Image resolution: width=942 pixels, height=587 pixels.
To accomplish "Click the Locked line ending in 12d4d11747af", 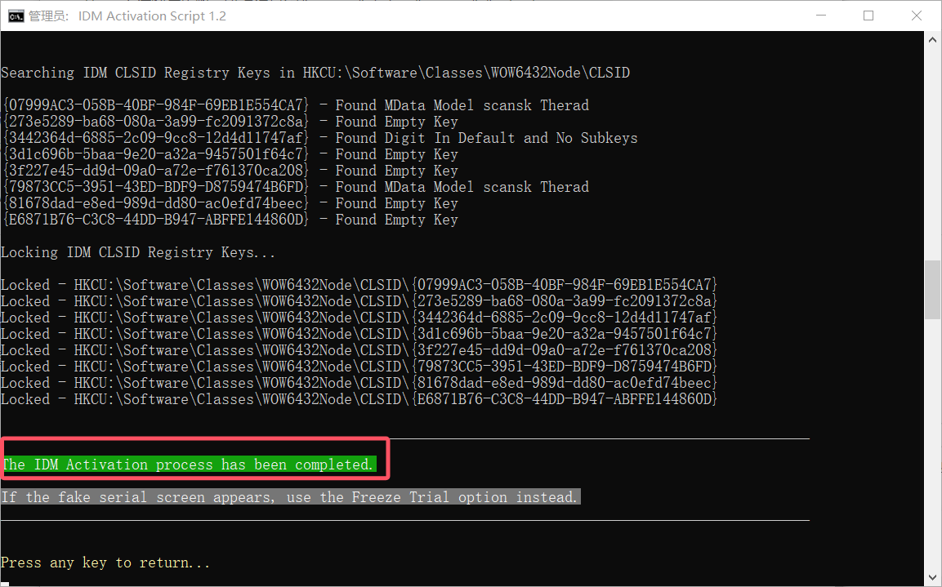I will (x=359, y=318).
